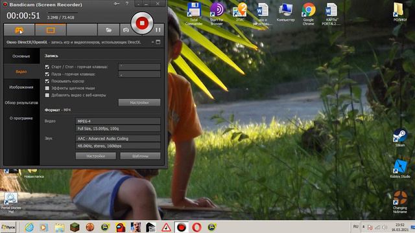The width and height of the screenshot is (415, 233).
Task: Take a screenshot with the camera icon
Action: pyautogui.click(x=126, y=30)
